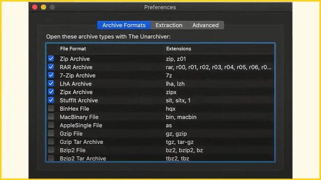Click the 'tgz, tar-gz' extensions cell
Screen dimensions: 321x180
[x=180, y=142]
